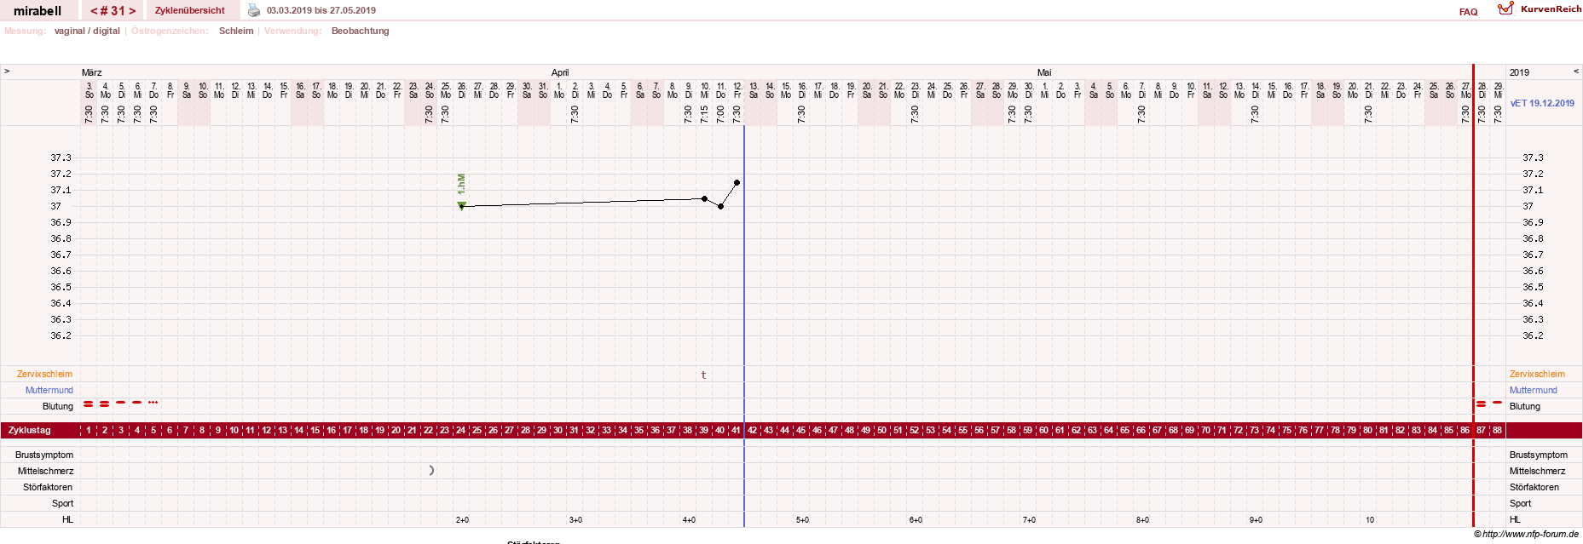Select the 1.hM green triangle marker
Screen dimensions: 1583x544
click(x=461, y=205)
